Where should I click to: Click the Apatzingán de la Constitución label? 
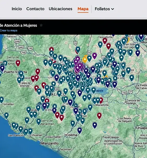[113, 142]
